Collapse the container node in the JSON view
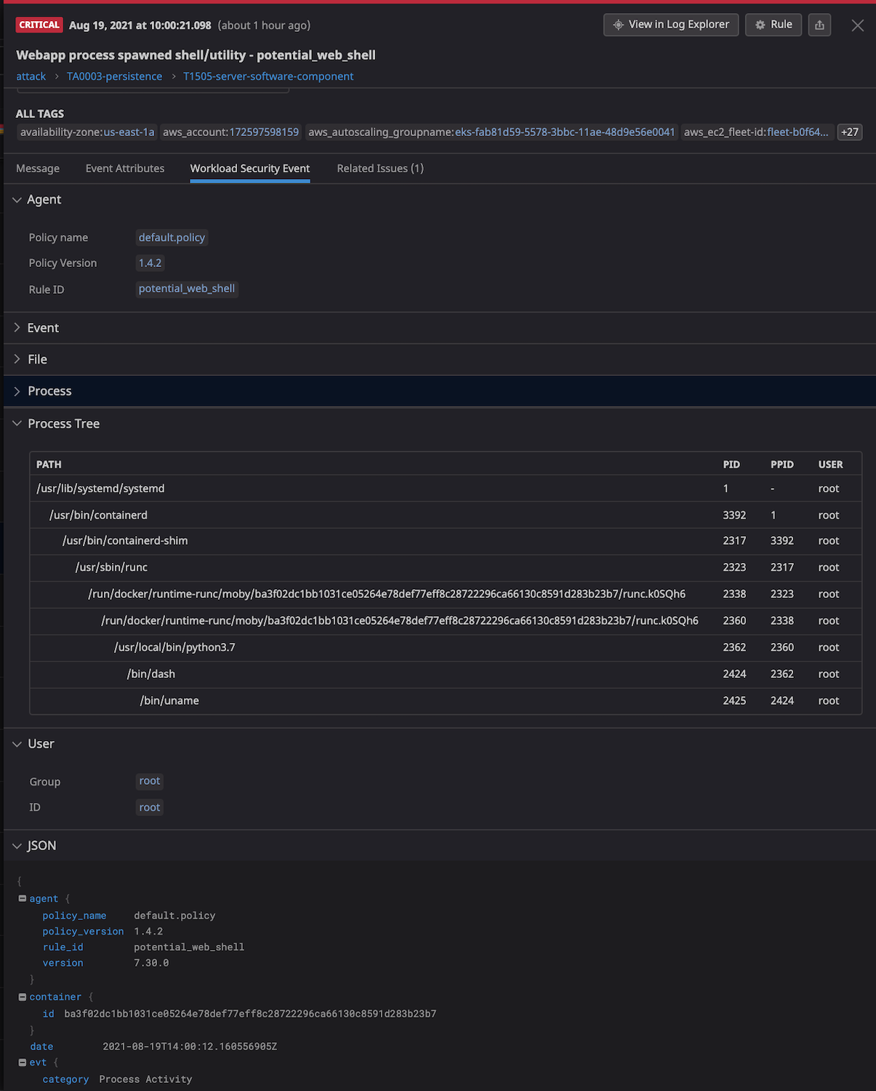Screen dimensions: 876x1091 (22, 996)
